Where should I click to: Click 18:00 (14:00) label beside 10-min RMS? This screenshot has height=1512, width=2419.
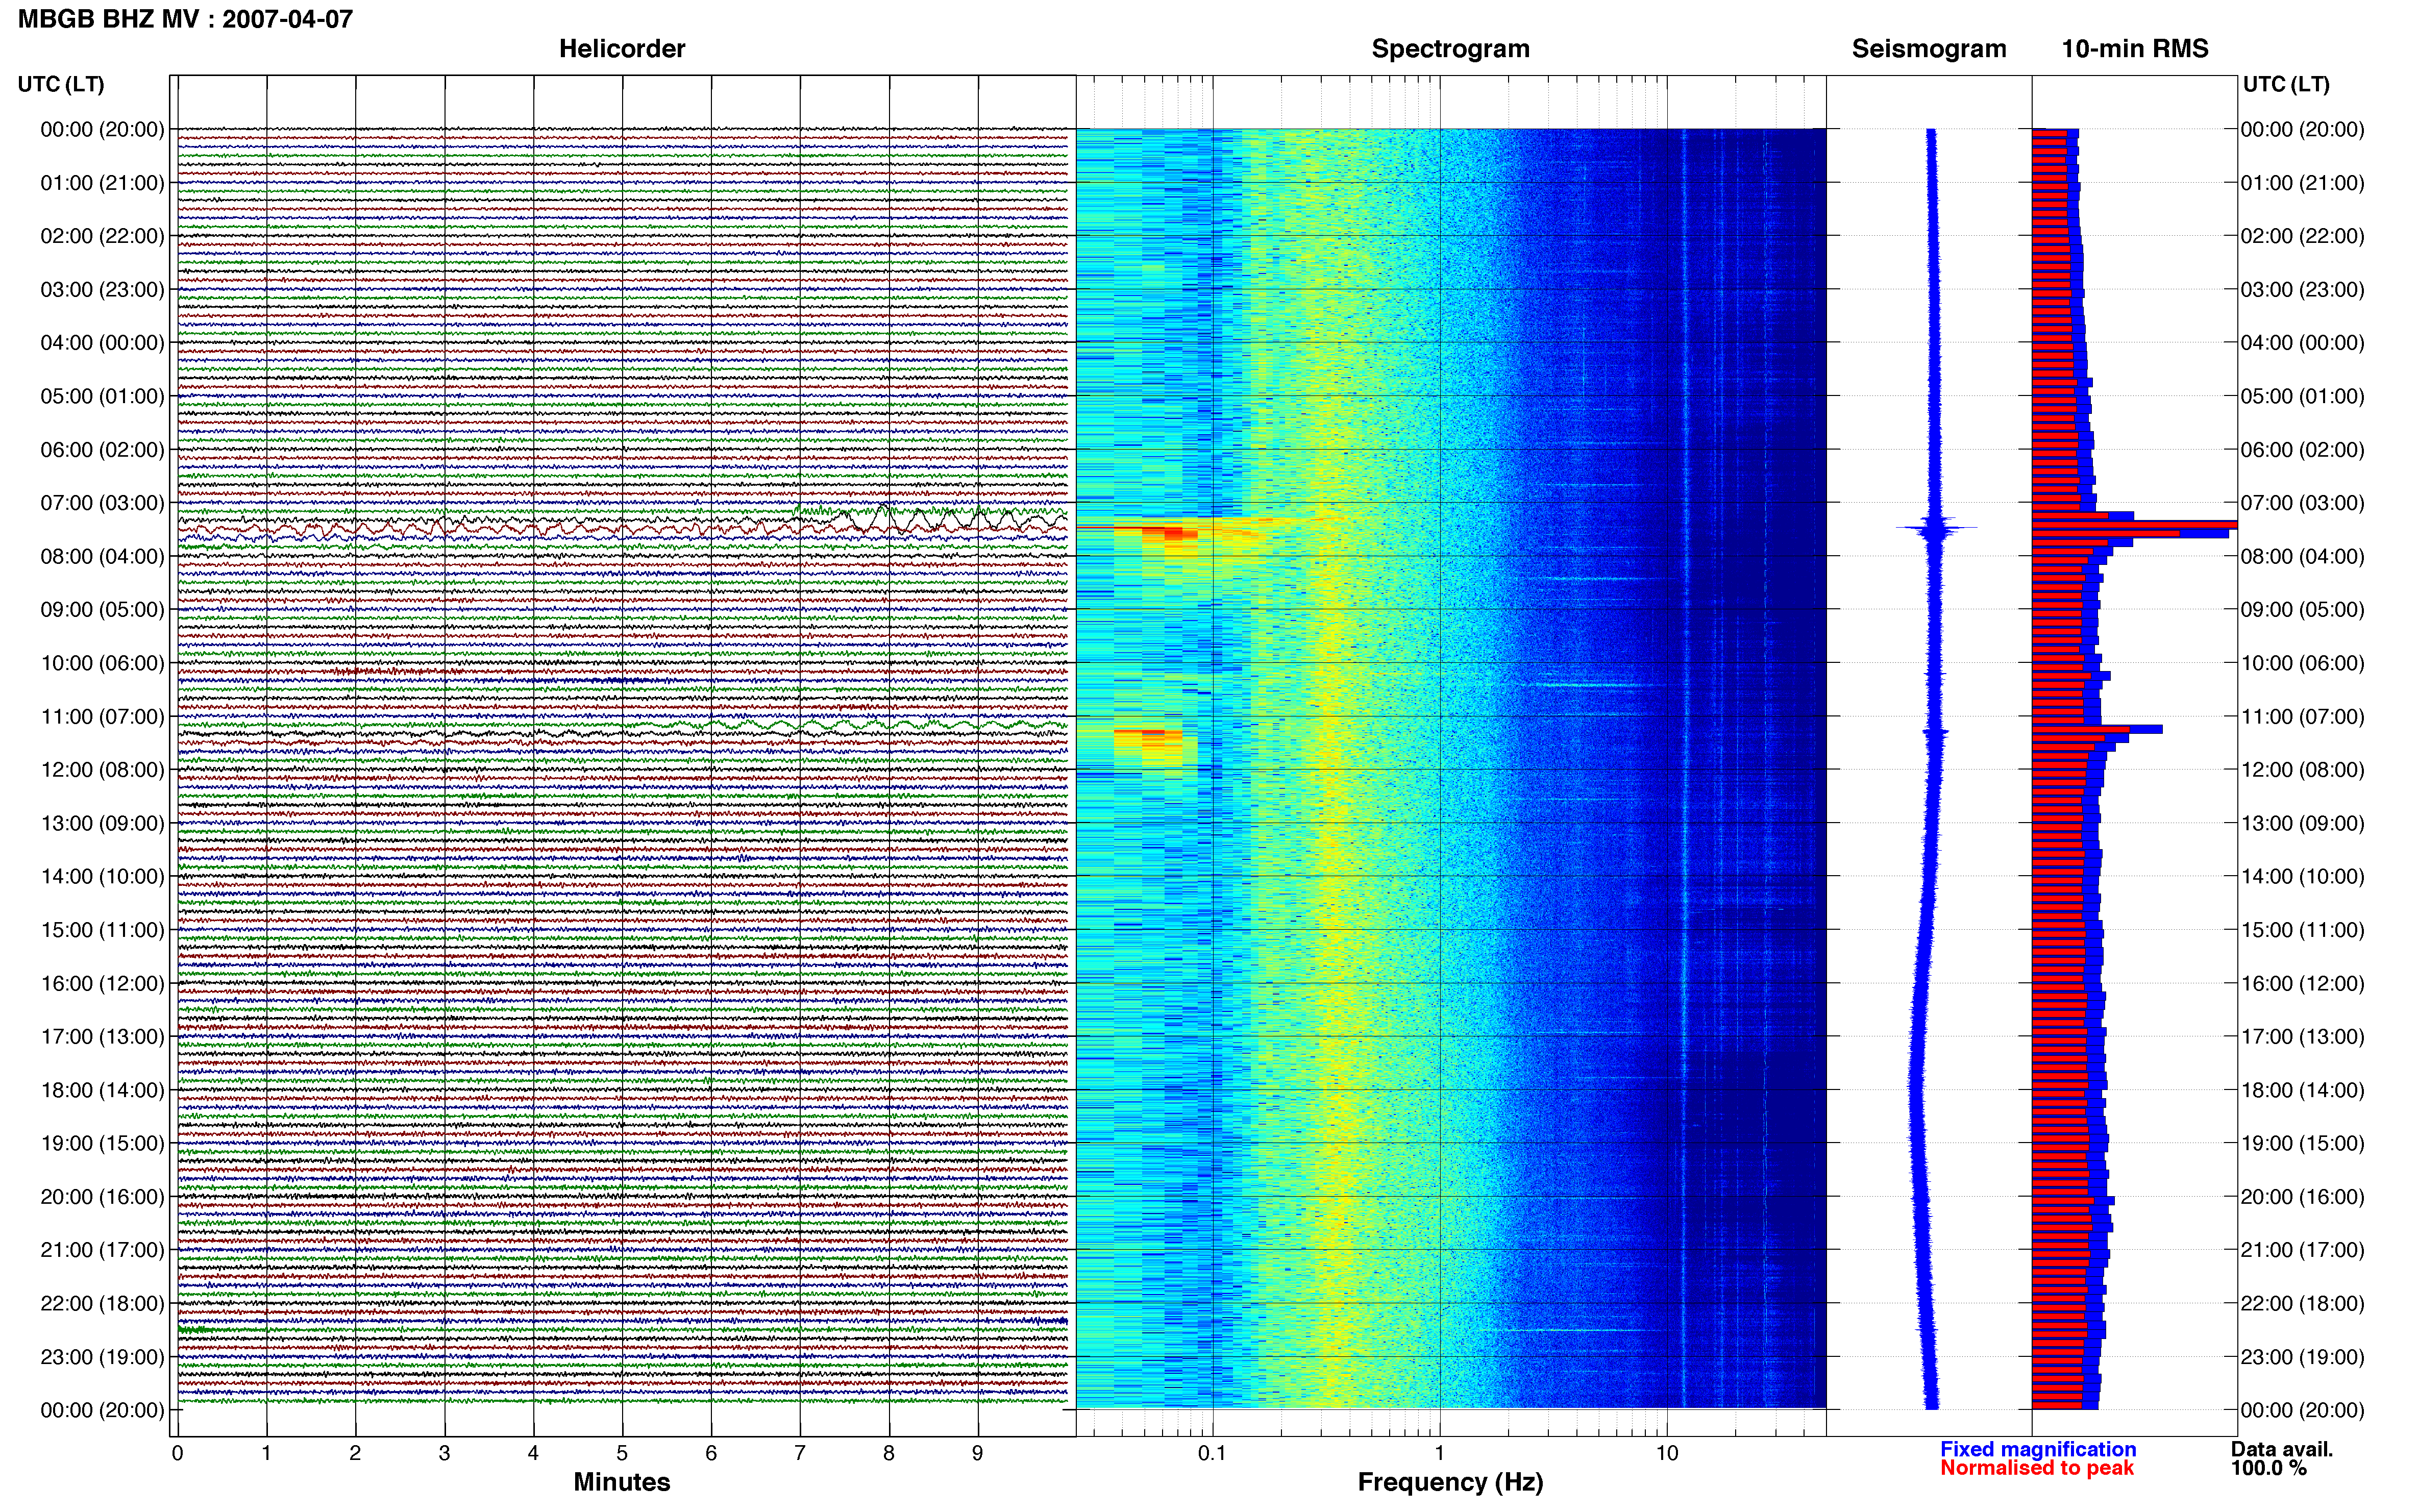[x=2302, y=1090]
